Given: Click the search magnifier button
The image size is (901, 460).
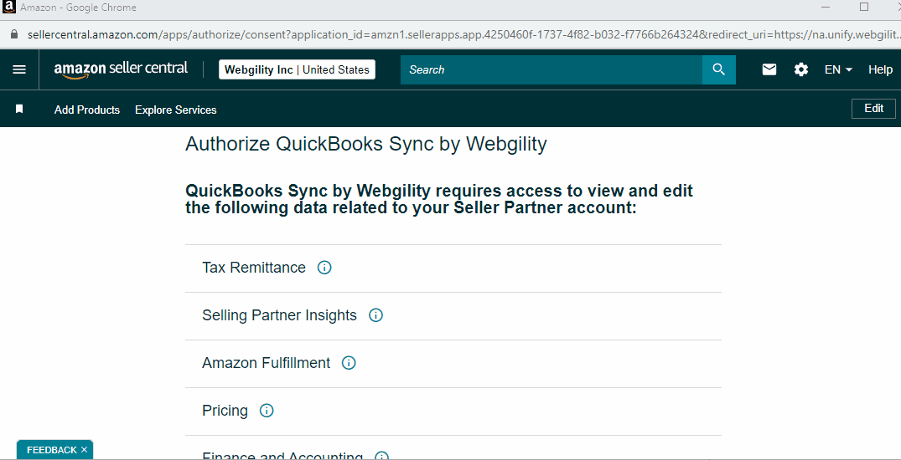Looking at the screenshot, I should [x=719, y=69].
